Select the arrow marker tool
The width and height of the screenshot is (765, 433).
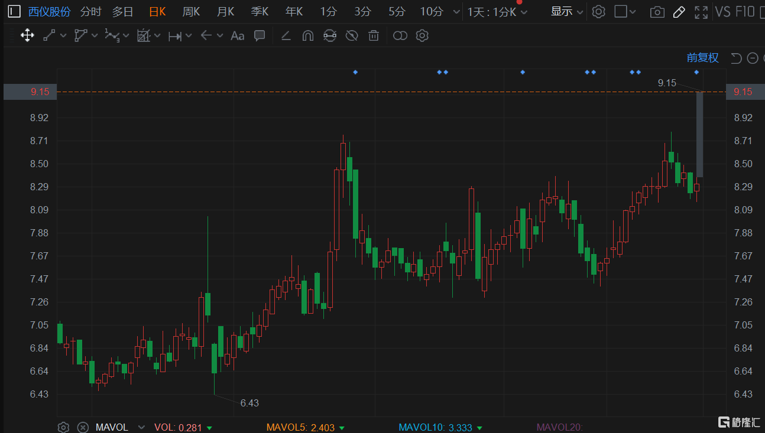point(206,35)
